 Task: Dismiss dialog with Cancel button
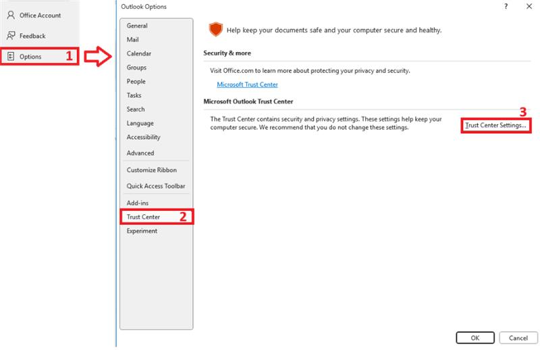(518, 338)
